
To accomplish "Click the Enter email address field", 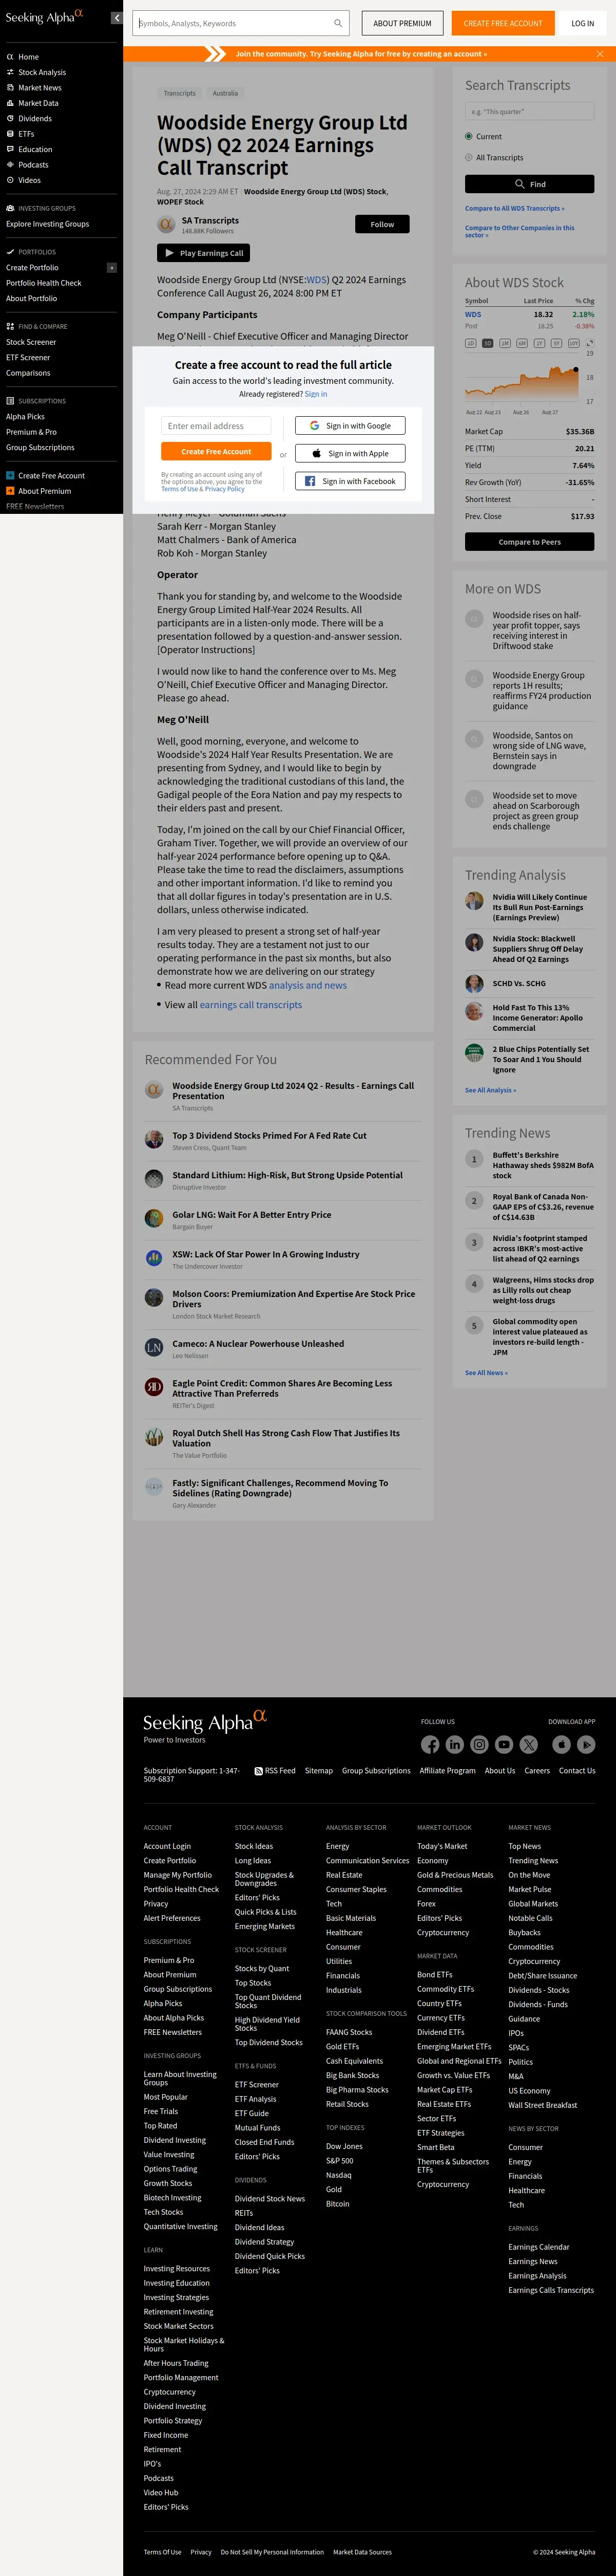I will coord(216,426).
